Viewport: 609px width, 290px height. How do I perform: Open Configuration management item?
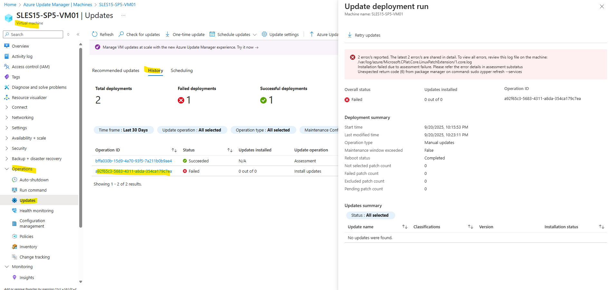[32, 223]
